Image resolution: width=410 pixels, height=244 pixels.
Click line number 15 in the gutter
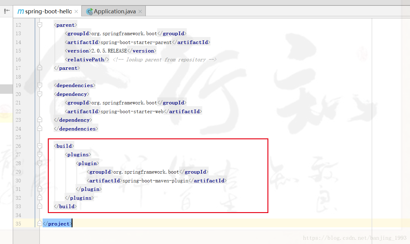(x=18, y=51)
